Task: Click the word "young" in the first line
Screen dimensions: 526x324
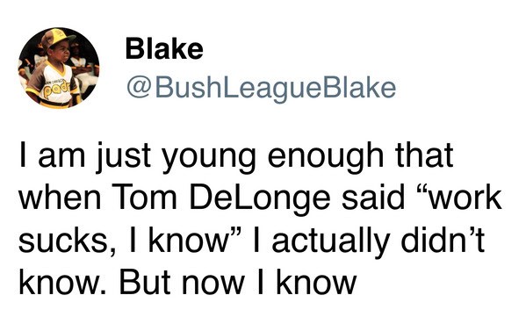Action: click(x=208, y=158)
